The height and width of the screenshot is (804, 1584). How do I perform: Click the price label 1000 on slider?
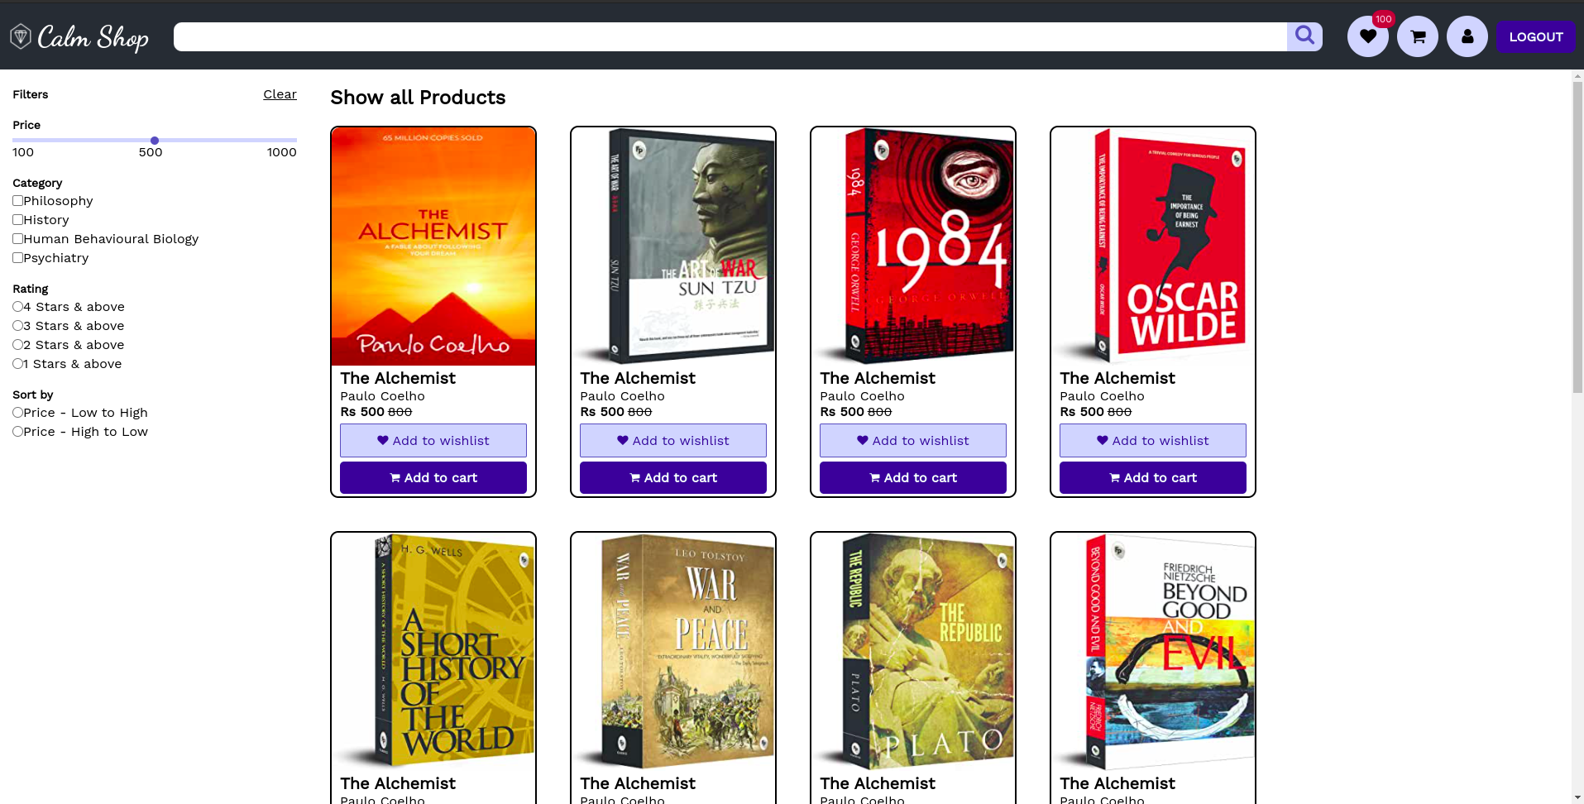(x=281, y=152)
